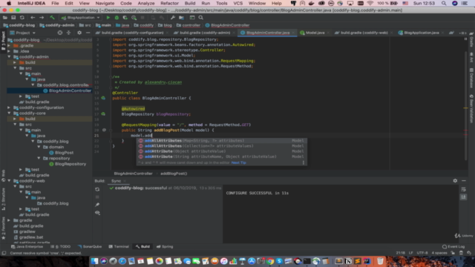Collapse the coddify-admin module node

tap(9, 56)
